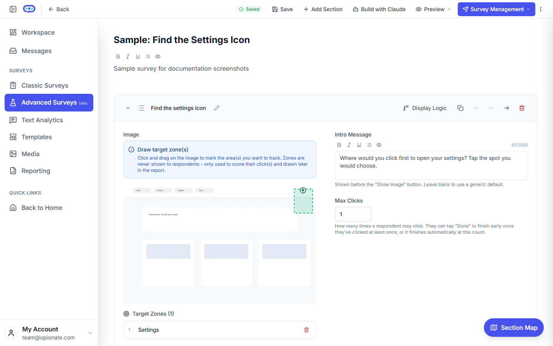The image size is (553, 346).
Task: Open the Preview dropdown
Action: click(x=434, y=9)
